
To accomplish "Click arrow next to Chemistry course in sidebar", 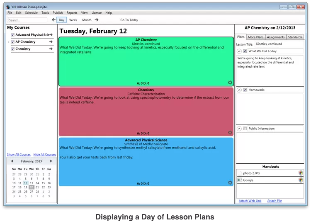I will click(51, 49).
